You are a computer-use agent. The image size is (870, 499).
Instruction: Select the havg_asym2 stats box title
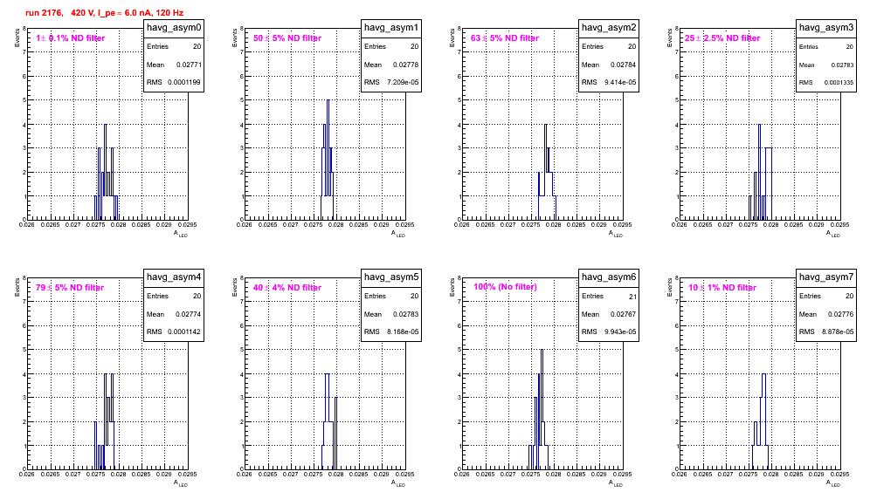click(609, 27)
